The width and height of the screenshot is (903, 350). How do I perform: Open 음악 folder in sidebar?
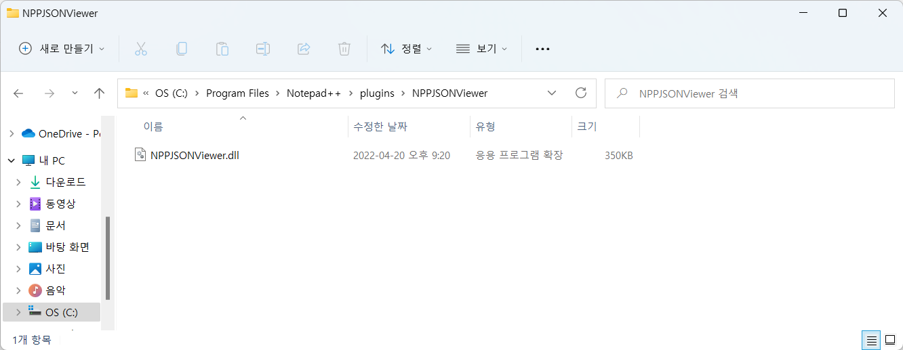47,290
